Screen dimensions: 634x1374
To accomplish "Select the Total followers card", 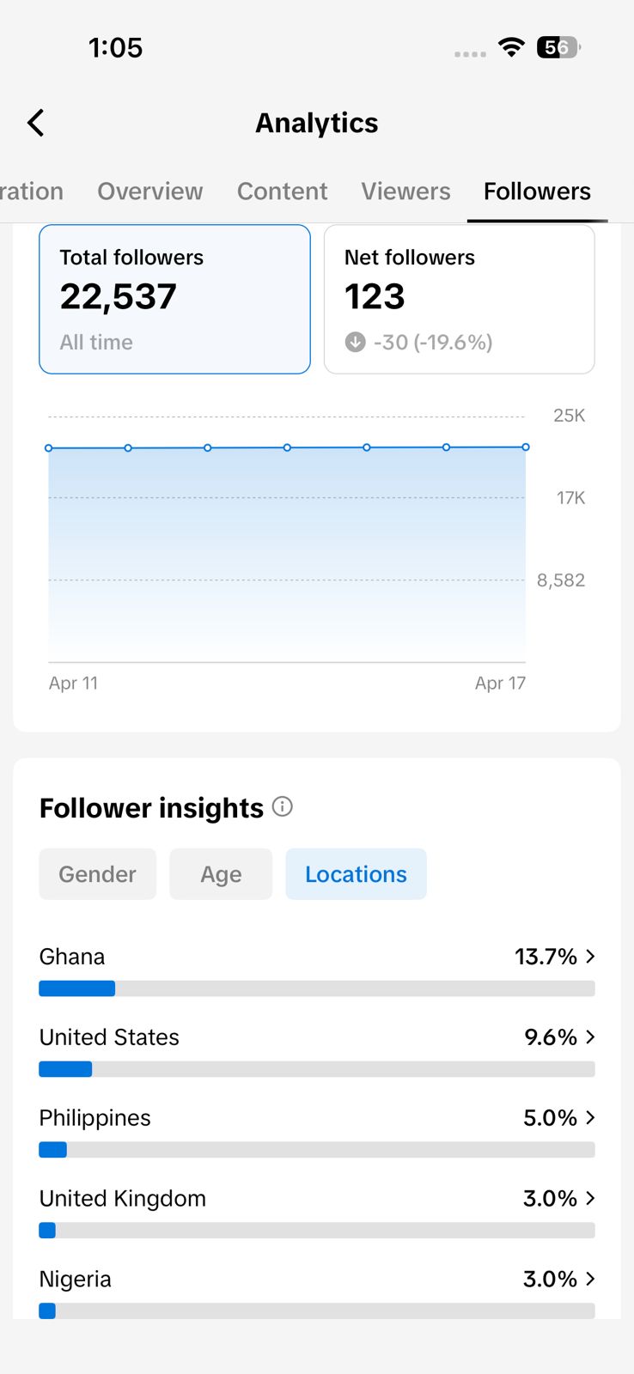I will pos(174,299).
